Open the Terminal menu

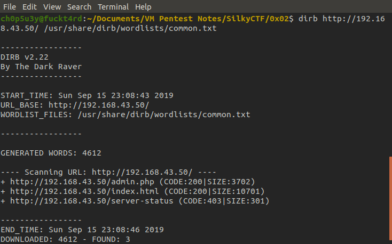coord(113,7)
